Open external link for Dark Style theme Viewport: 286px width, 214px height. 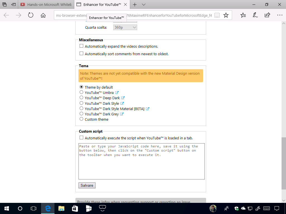122,103
